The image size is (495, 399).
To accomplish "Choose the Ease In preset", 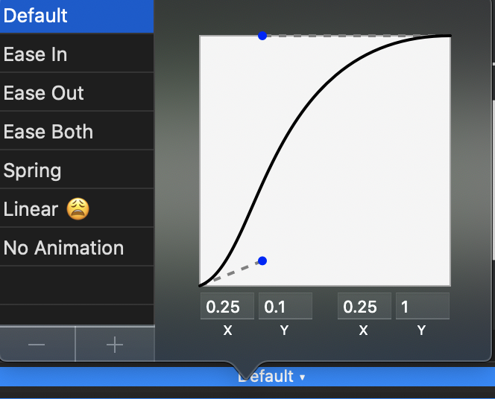I will point(77,54).
